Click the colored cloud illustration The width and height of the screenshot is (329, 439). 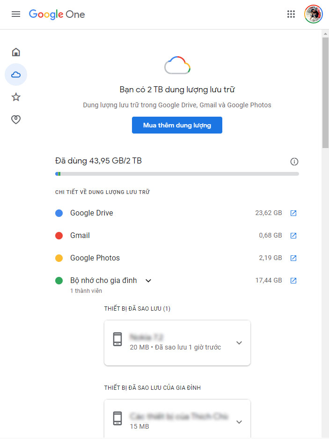pyautogui.click(x=177, y=65)
